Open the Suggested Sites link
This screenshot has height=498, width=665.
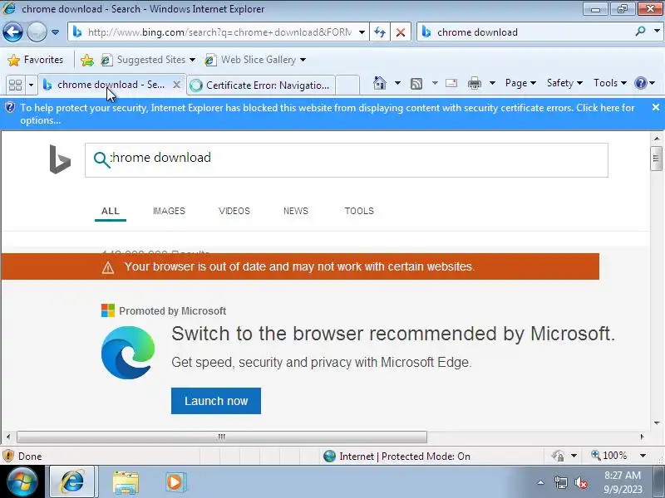(148, 60)
